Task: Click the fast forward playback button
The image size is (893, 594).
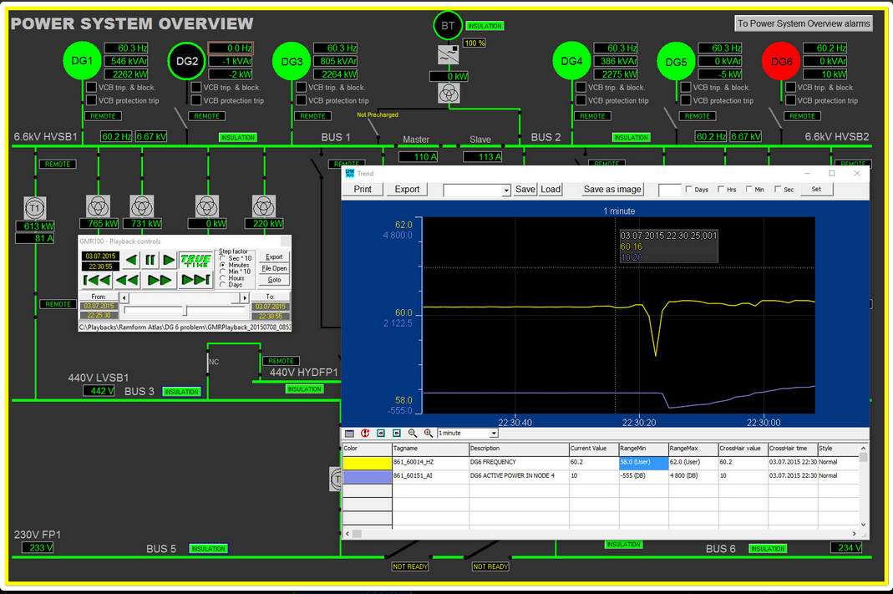Action: click(x=160, y=280)
